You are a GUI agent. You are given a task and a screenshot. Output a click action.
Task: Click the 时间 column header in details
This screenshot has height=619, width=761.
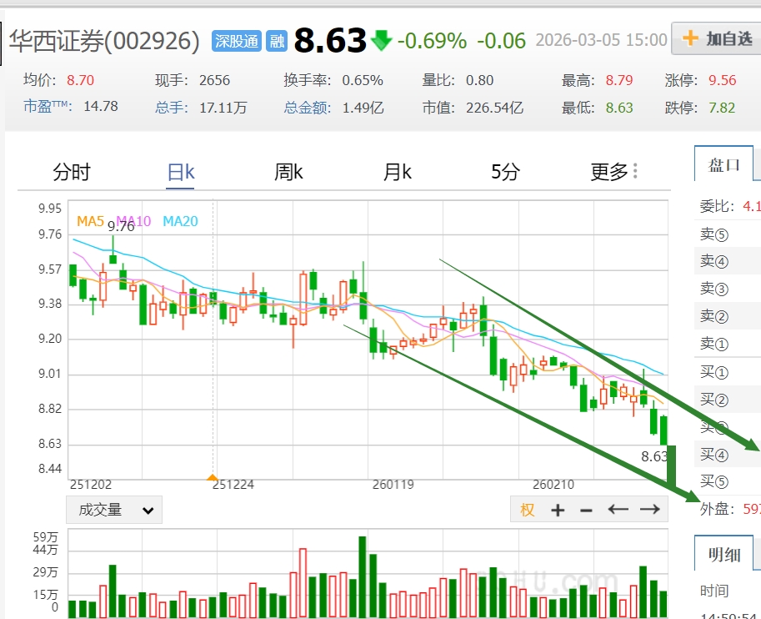(x=714, y=591)
